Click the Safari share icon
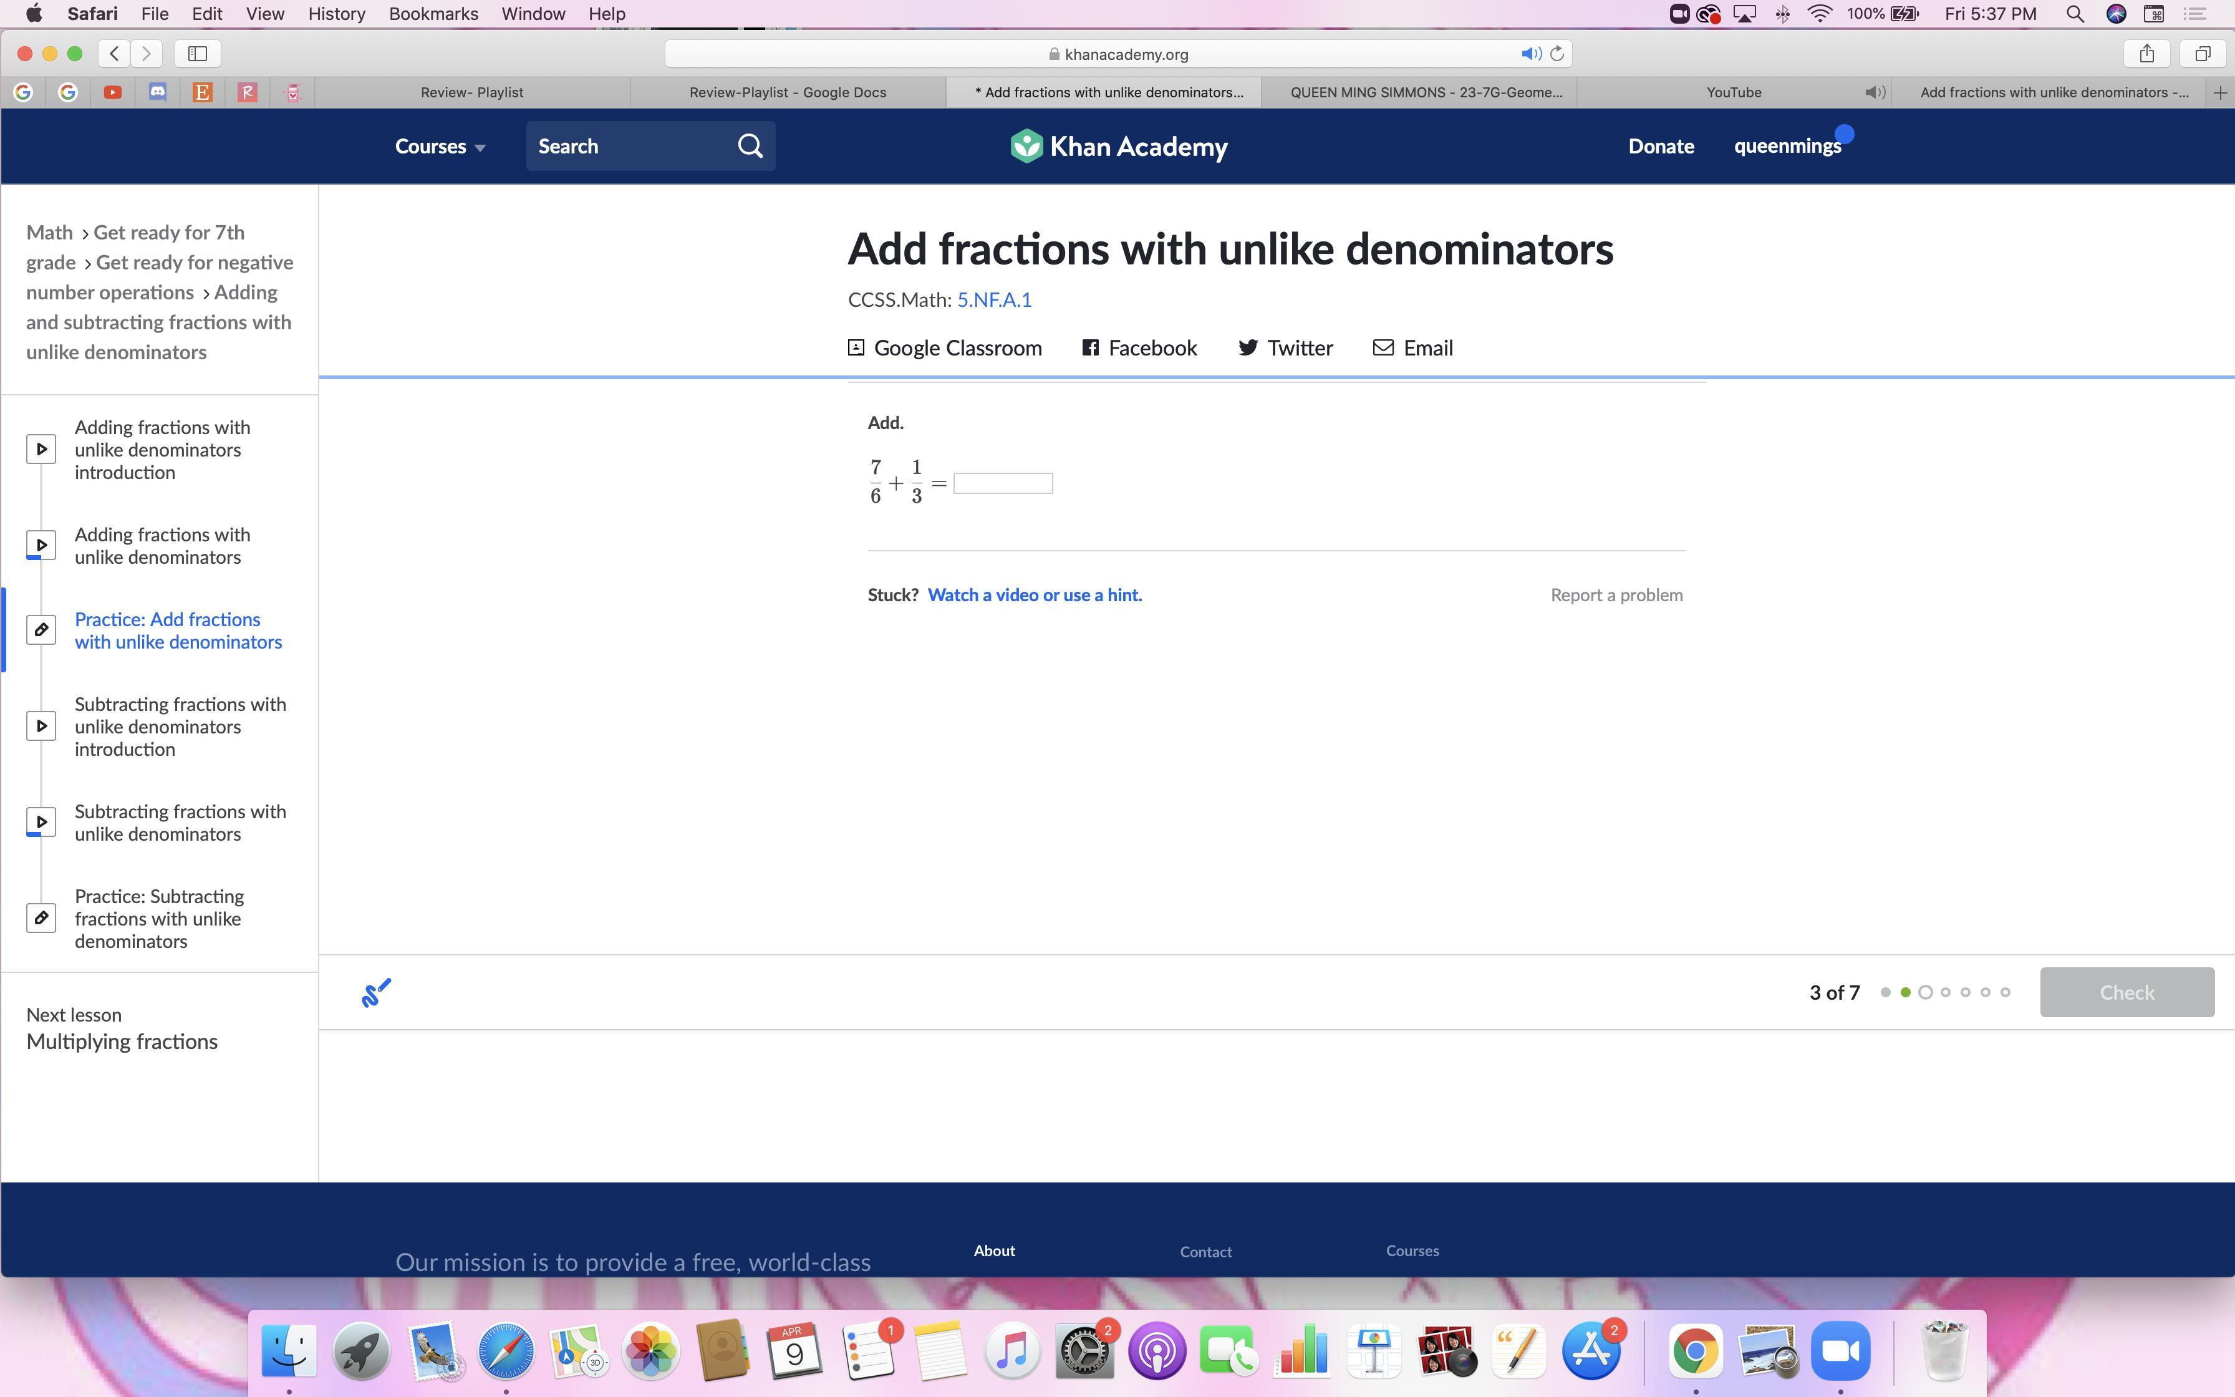The image size is (2235, 1397). tap(2147, 54)
